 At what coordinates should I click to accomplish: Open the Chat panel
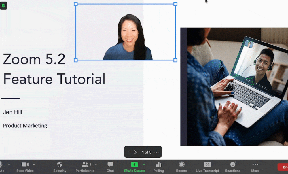(110, 167)
